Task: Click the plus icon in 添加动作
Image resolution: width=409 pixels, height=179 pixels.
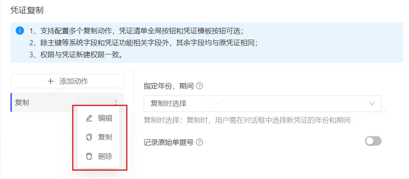Action: coord(50,81)
